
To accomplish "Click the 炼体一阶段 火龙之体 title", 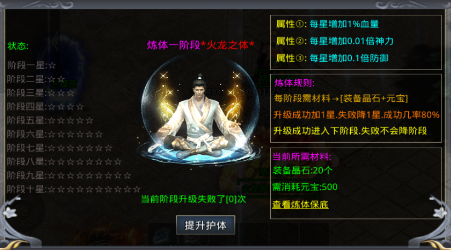I will (x=201, y=45).
